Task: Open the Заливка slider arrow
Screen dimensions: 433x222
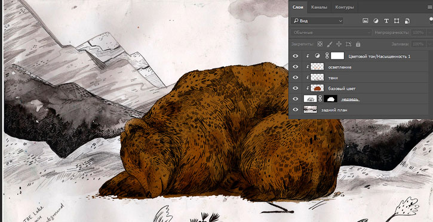Action: [429, 44]
